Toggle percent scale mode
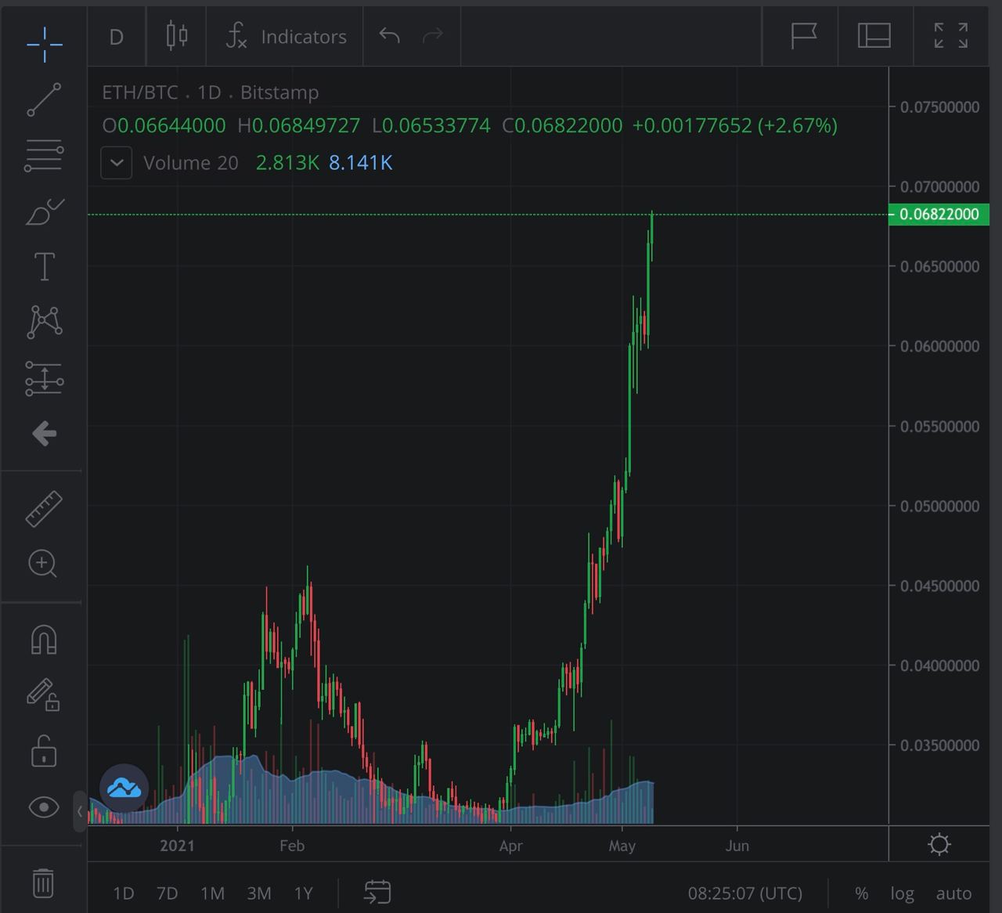Screen dimensions: 1002x913 pyautogui.click(x=861, y=893)
